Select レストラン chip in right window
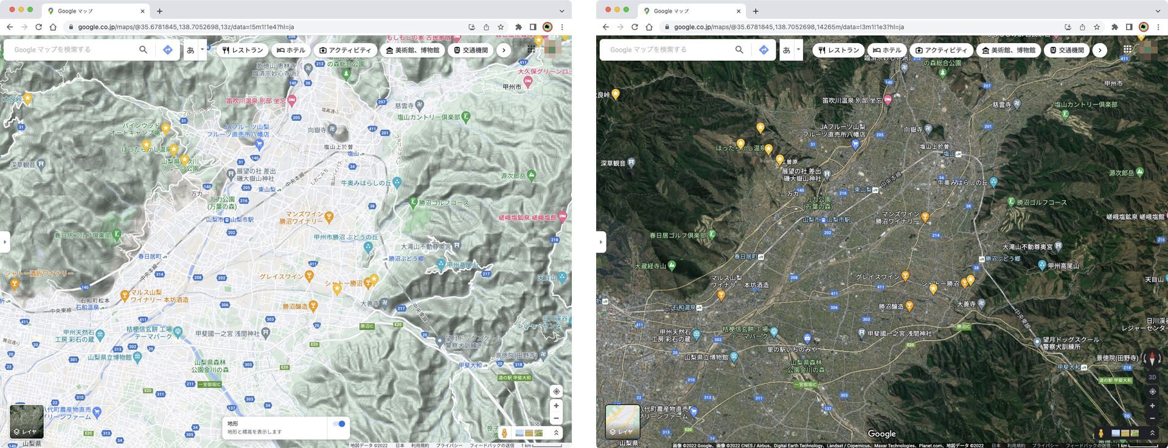 coord(838,50)
